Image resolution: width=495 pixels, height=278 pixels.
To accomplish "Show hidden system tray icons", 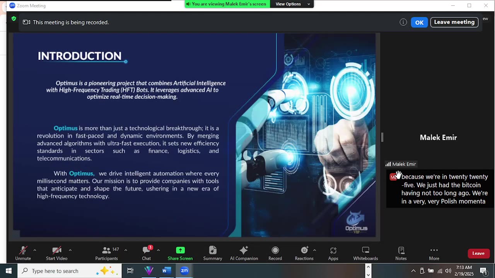I will tap(413, 271).
